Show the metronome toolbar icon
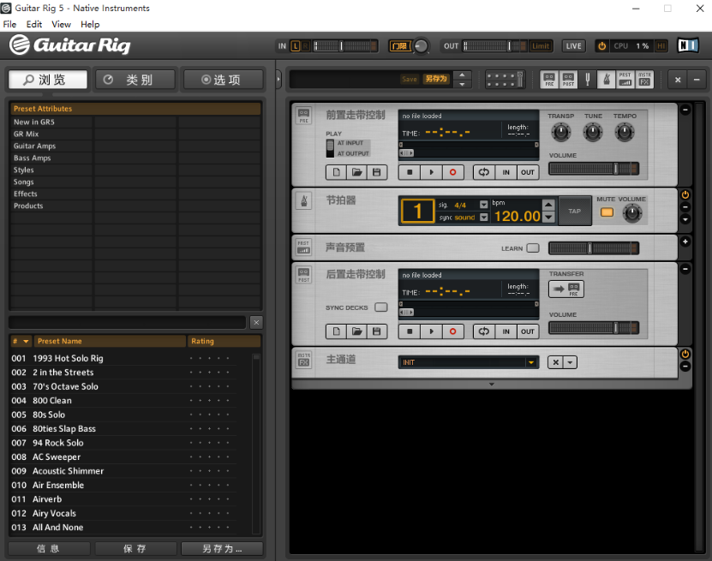Screen dimensions: 712x561 tap(607, 79)
